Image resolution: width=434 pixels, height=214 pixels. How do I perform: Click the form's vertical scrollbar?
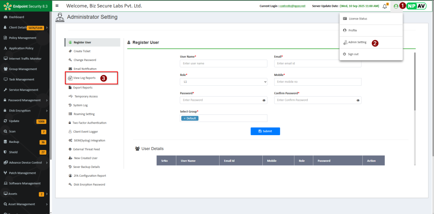coord(415,81)
